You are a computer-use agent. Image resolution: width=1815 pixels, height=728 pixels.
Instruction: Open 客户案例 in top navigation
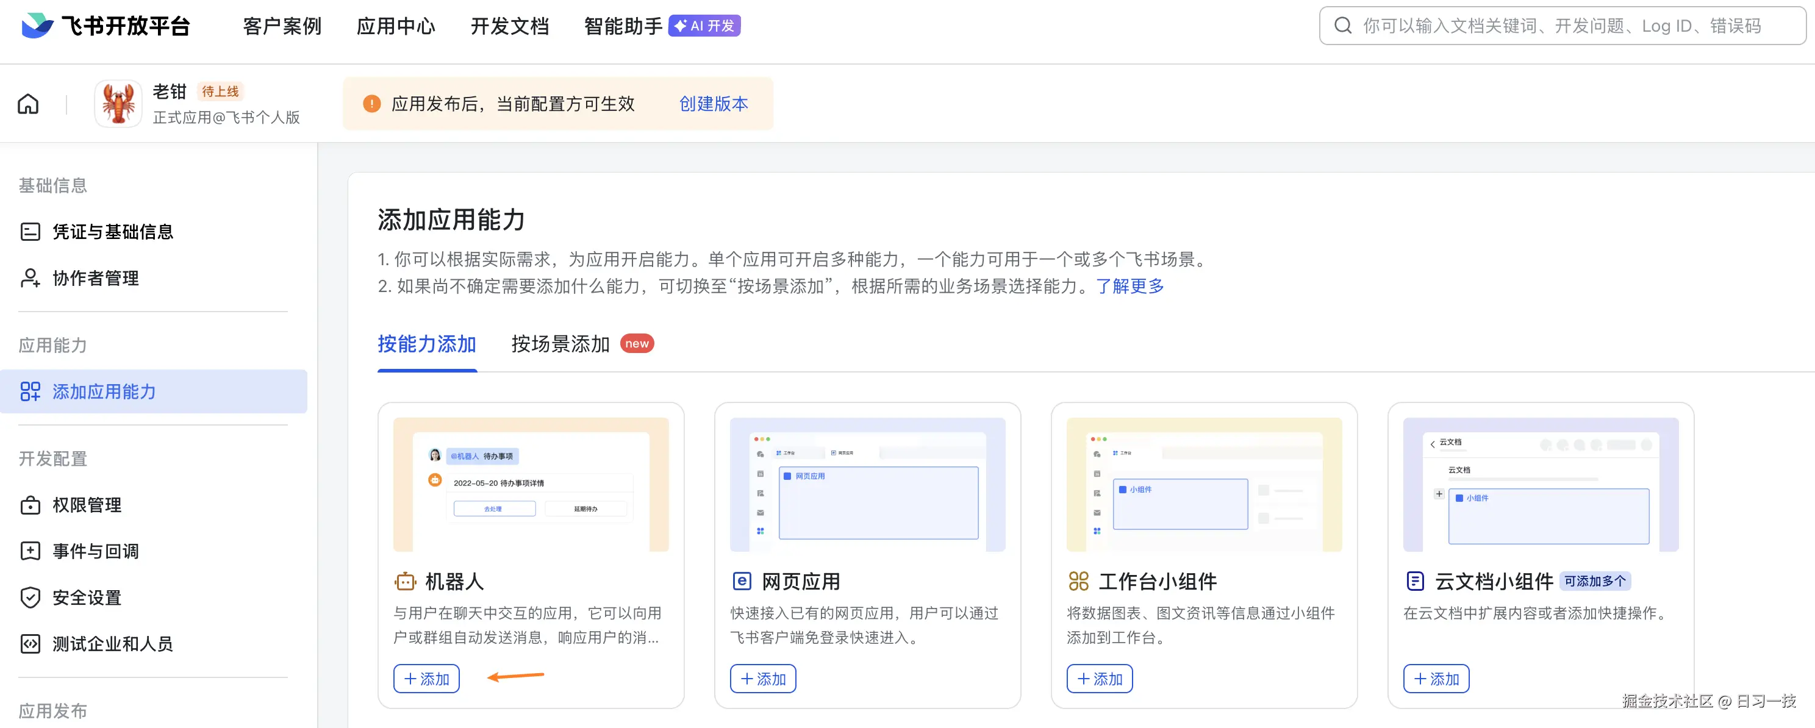[x=282, y=26]
